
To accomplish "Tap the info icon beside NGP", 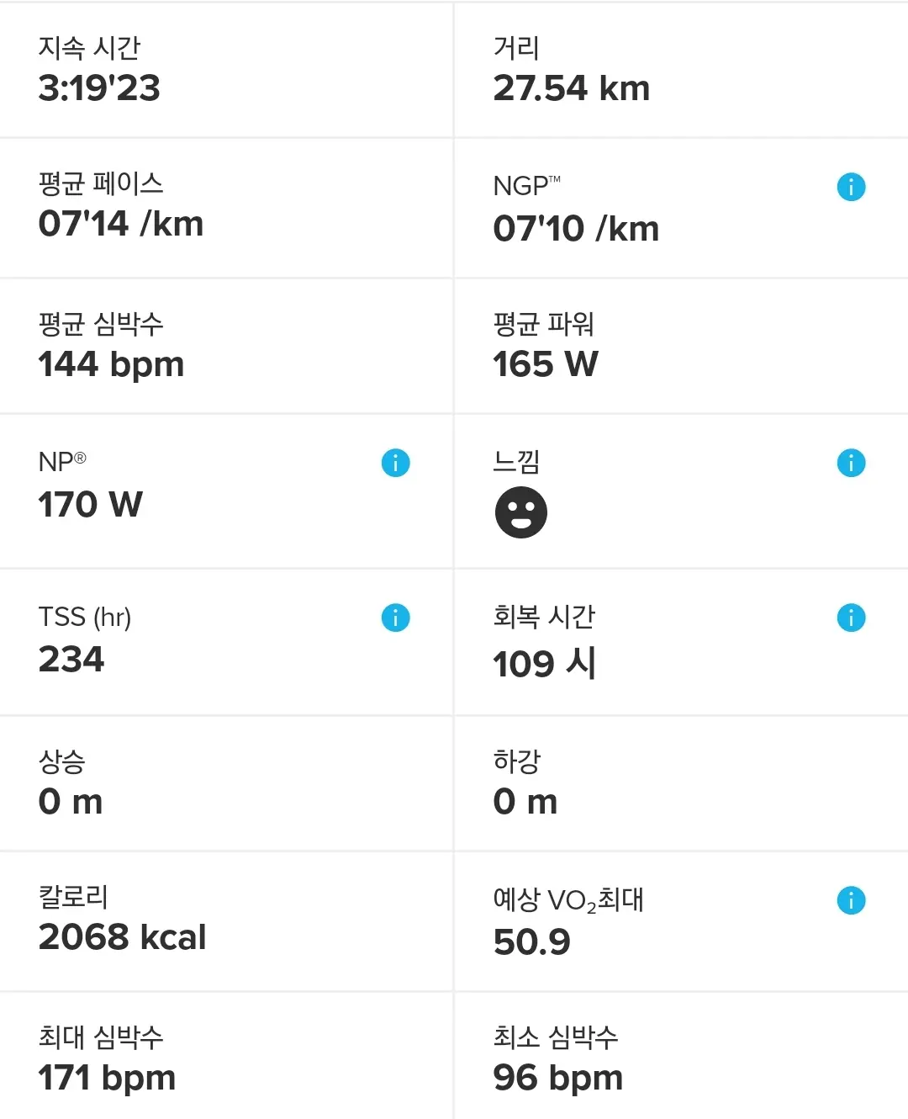I will [x=851, y=187].
